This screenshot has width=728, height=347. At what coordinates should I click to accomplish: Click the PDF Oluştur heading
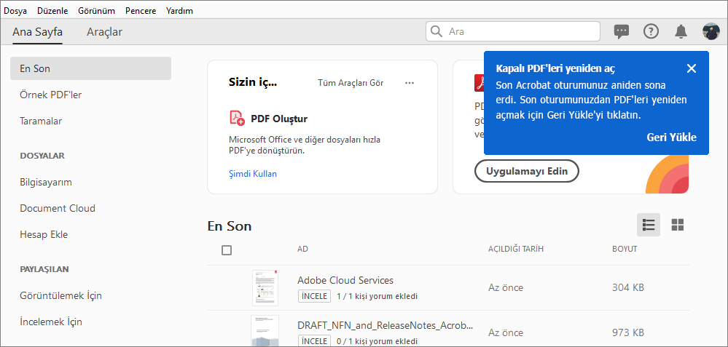click(x=279, y=119)
